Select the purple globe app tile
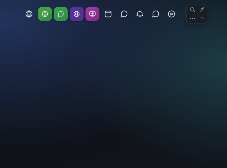The height and width of the screenshot is (168, 227). coord(77,14)
